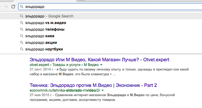The image size is (202, 108).
Task: Click the magnifier icon beside 'эльдорадо киев'
Action: tap(22, 36)
